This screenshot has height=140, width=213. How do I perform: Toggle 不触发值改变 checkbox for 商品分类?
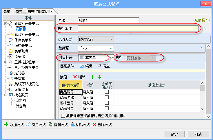pyautogui.click(x=107, y=108)
